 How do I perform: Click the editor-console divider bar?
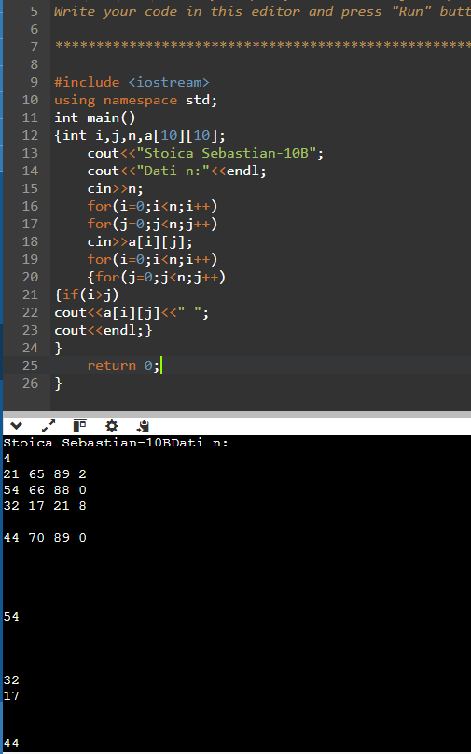pyautogui.click(x=237, y=414)
